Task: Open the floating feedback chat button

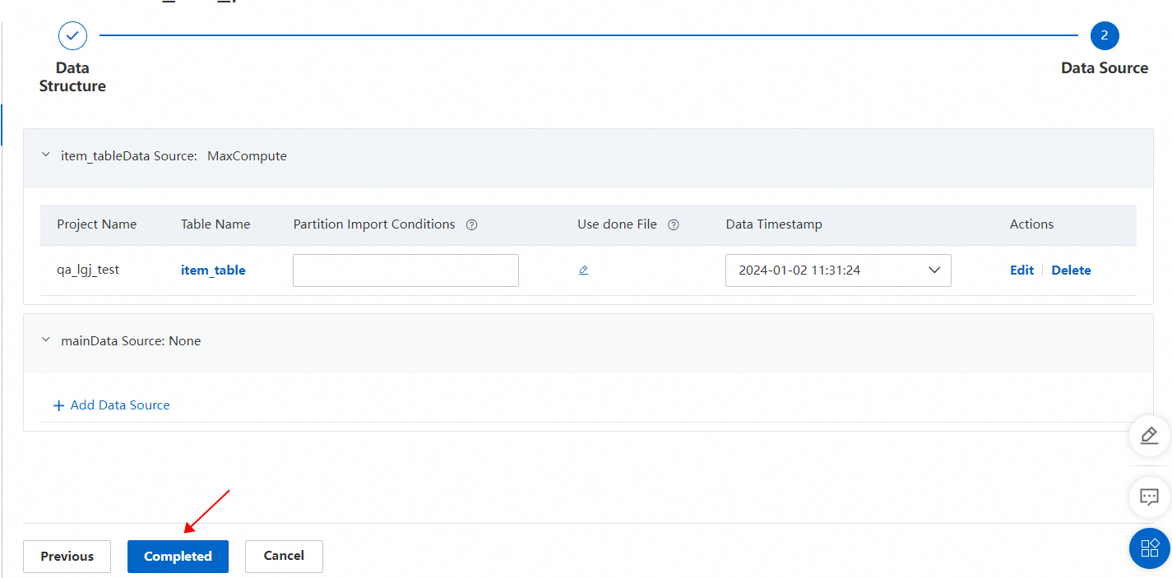Action: 1149,497
